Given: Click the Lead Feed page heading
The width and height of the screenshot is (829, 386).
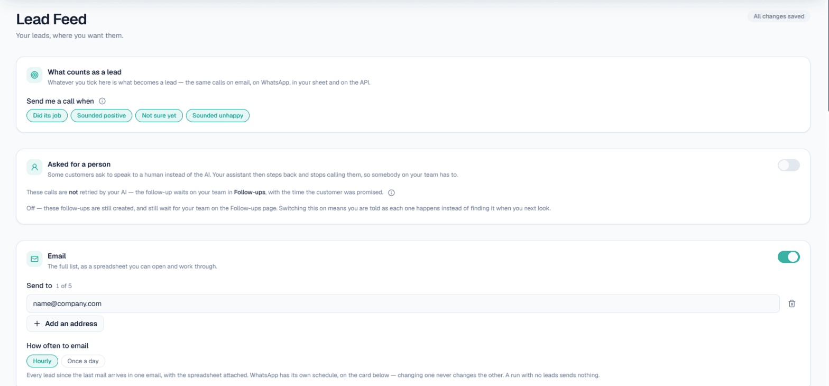Looking at the screenshot, I should click(51, 20).
